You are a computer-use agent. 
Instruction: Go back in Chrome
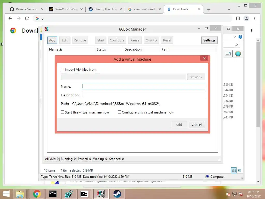pyautogui.click(x=10, y=18)
